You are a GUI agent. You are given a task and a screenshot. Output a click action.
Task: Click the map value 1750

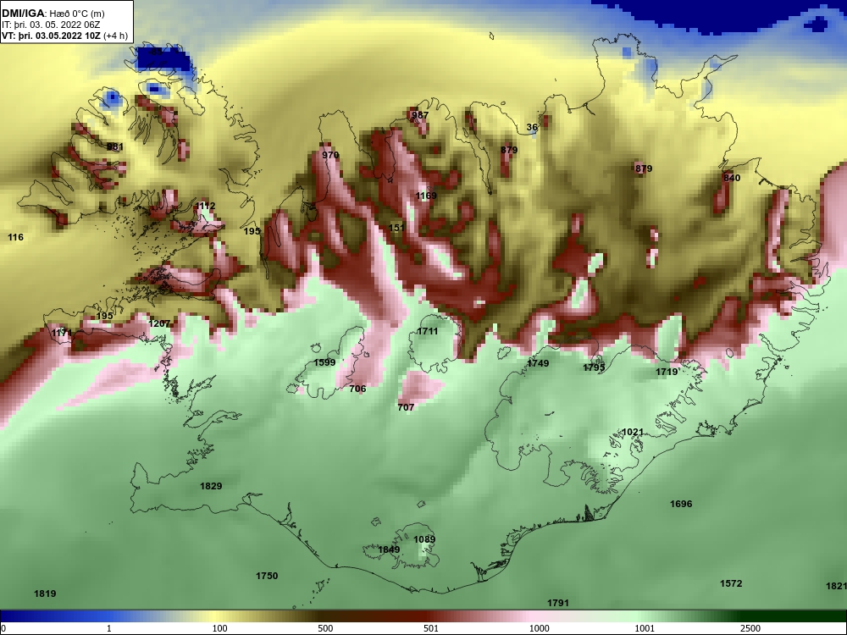[267, 576]
